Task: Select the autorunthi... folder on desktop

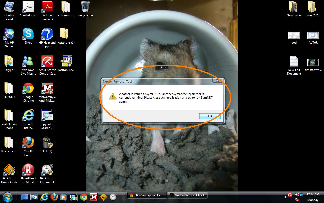Action: click(66, 9)
